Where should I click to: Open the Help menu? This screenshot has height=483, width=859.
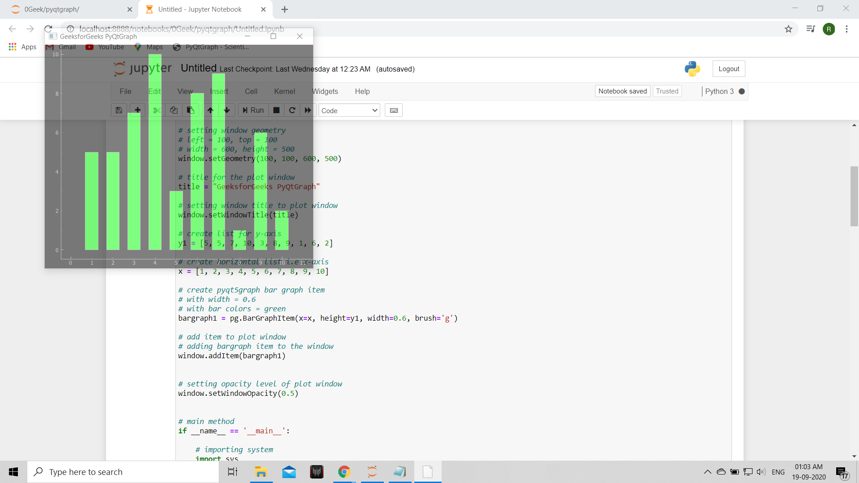click(362, 91)
